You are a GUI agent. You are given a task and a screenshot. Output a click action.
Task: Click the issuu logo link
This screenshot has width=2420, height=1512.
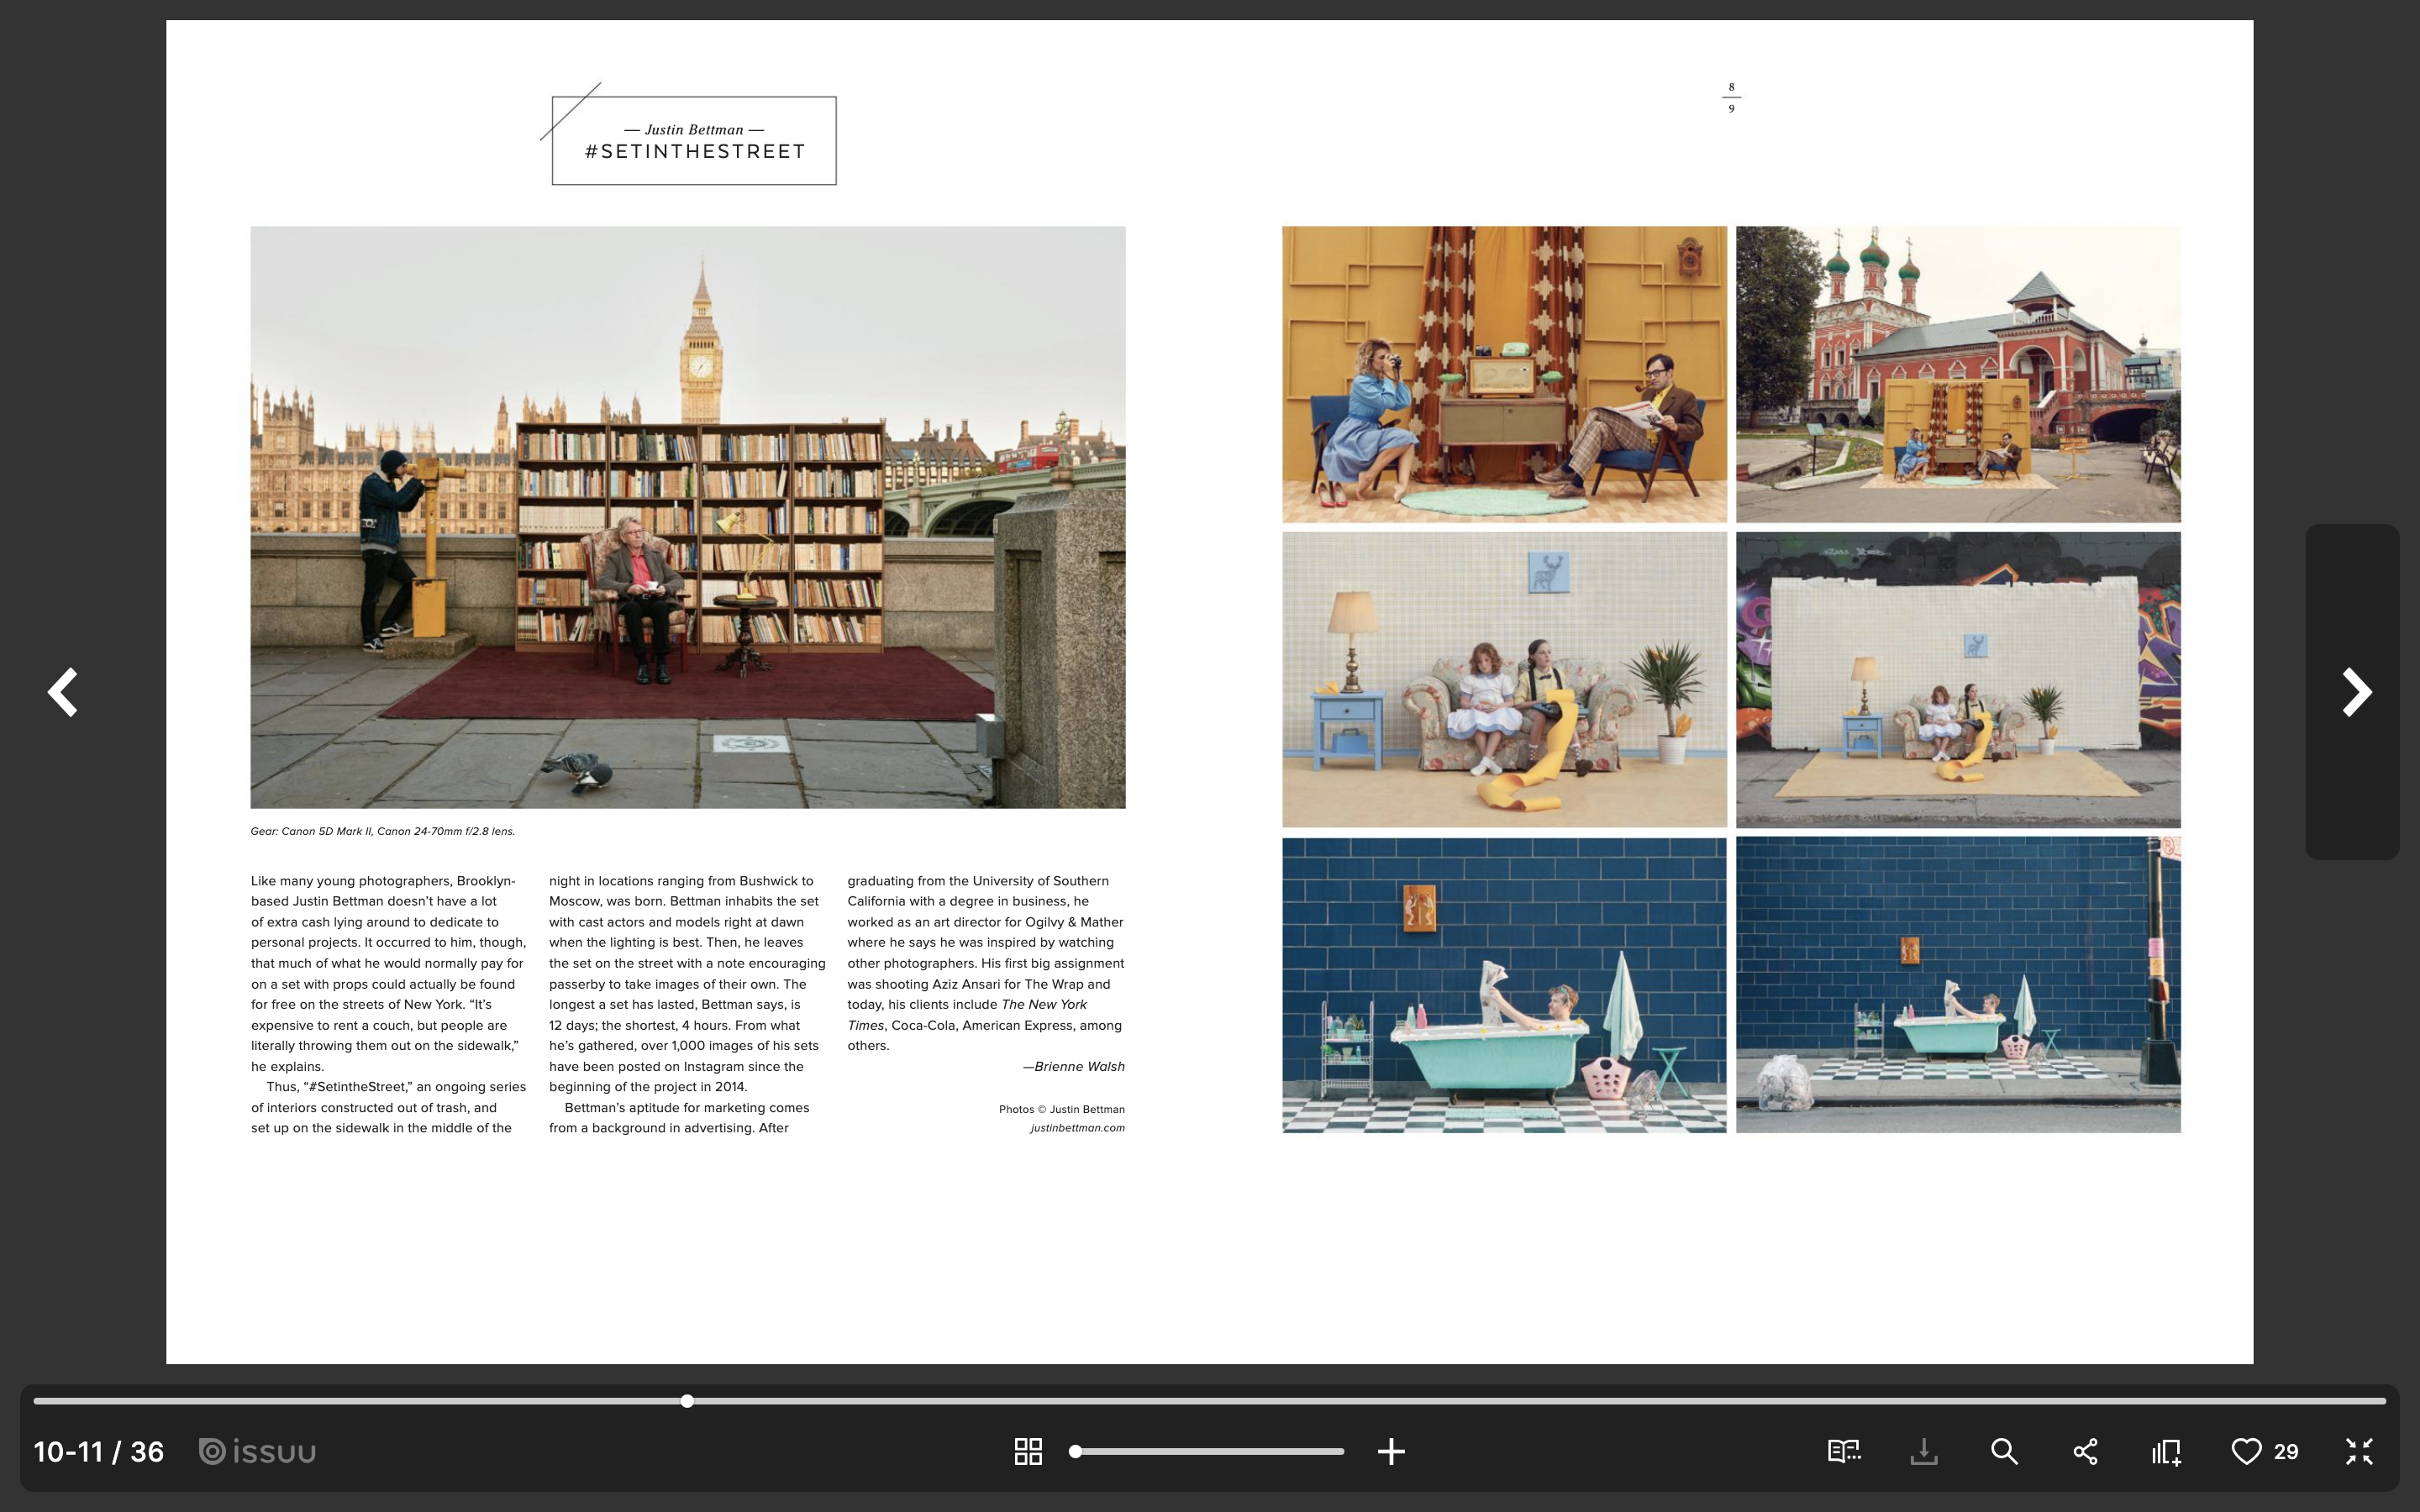click(x=258, y=1451)
